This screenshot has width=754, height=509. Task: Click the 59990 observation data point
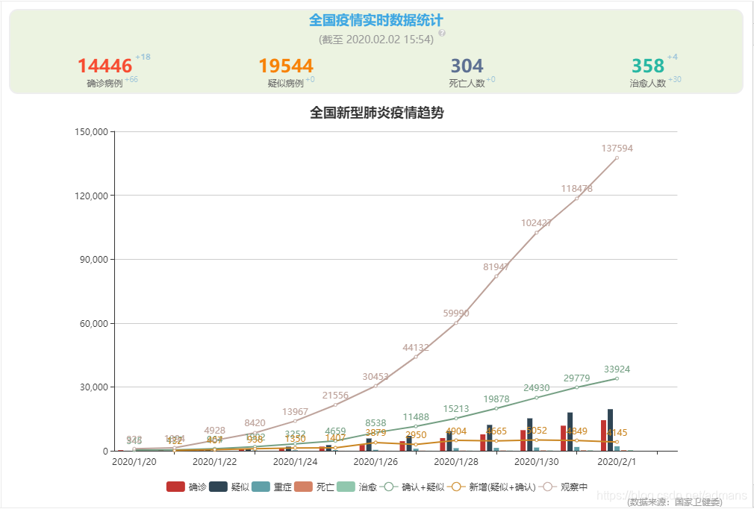456,323
